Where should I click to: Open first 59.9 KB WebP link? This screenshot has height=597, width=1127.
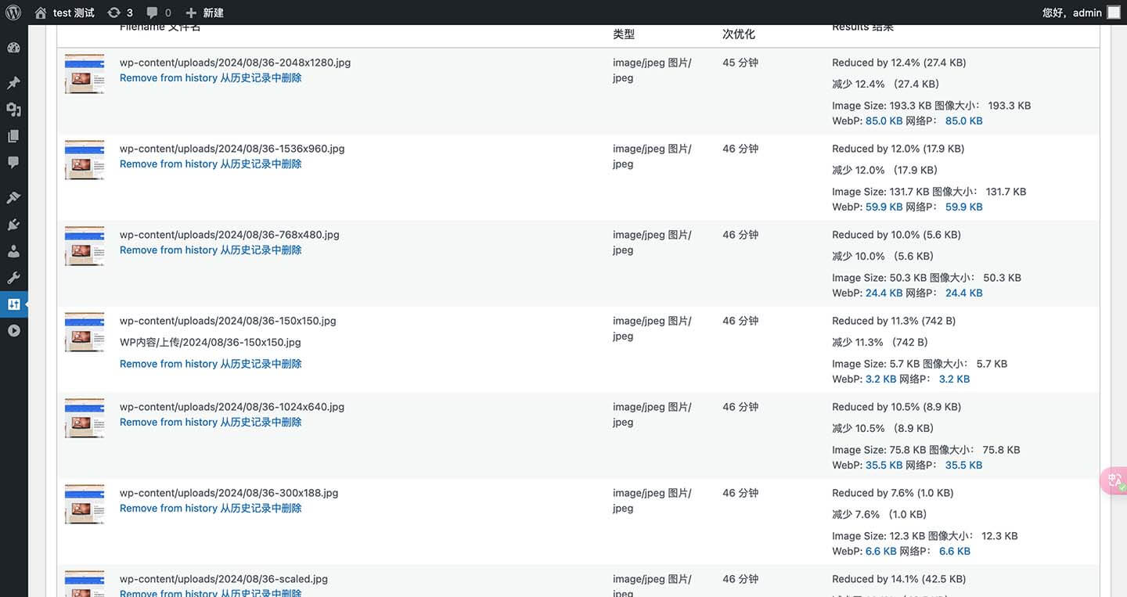click(884, 207)
